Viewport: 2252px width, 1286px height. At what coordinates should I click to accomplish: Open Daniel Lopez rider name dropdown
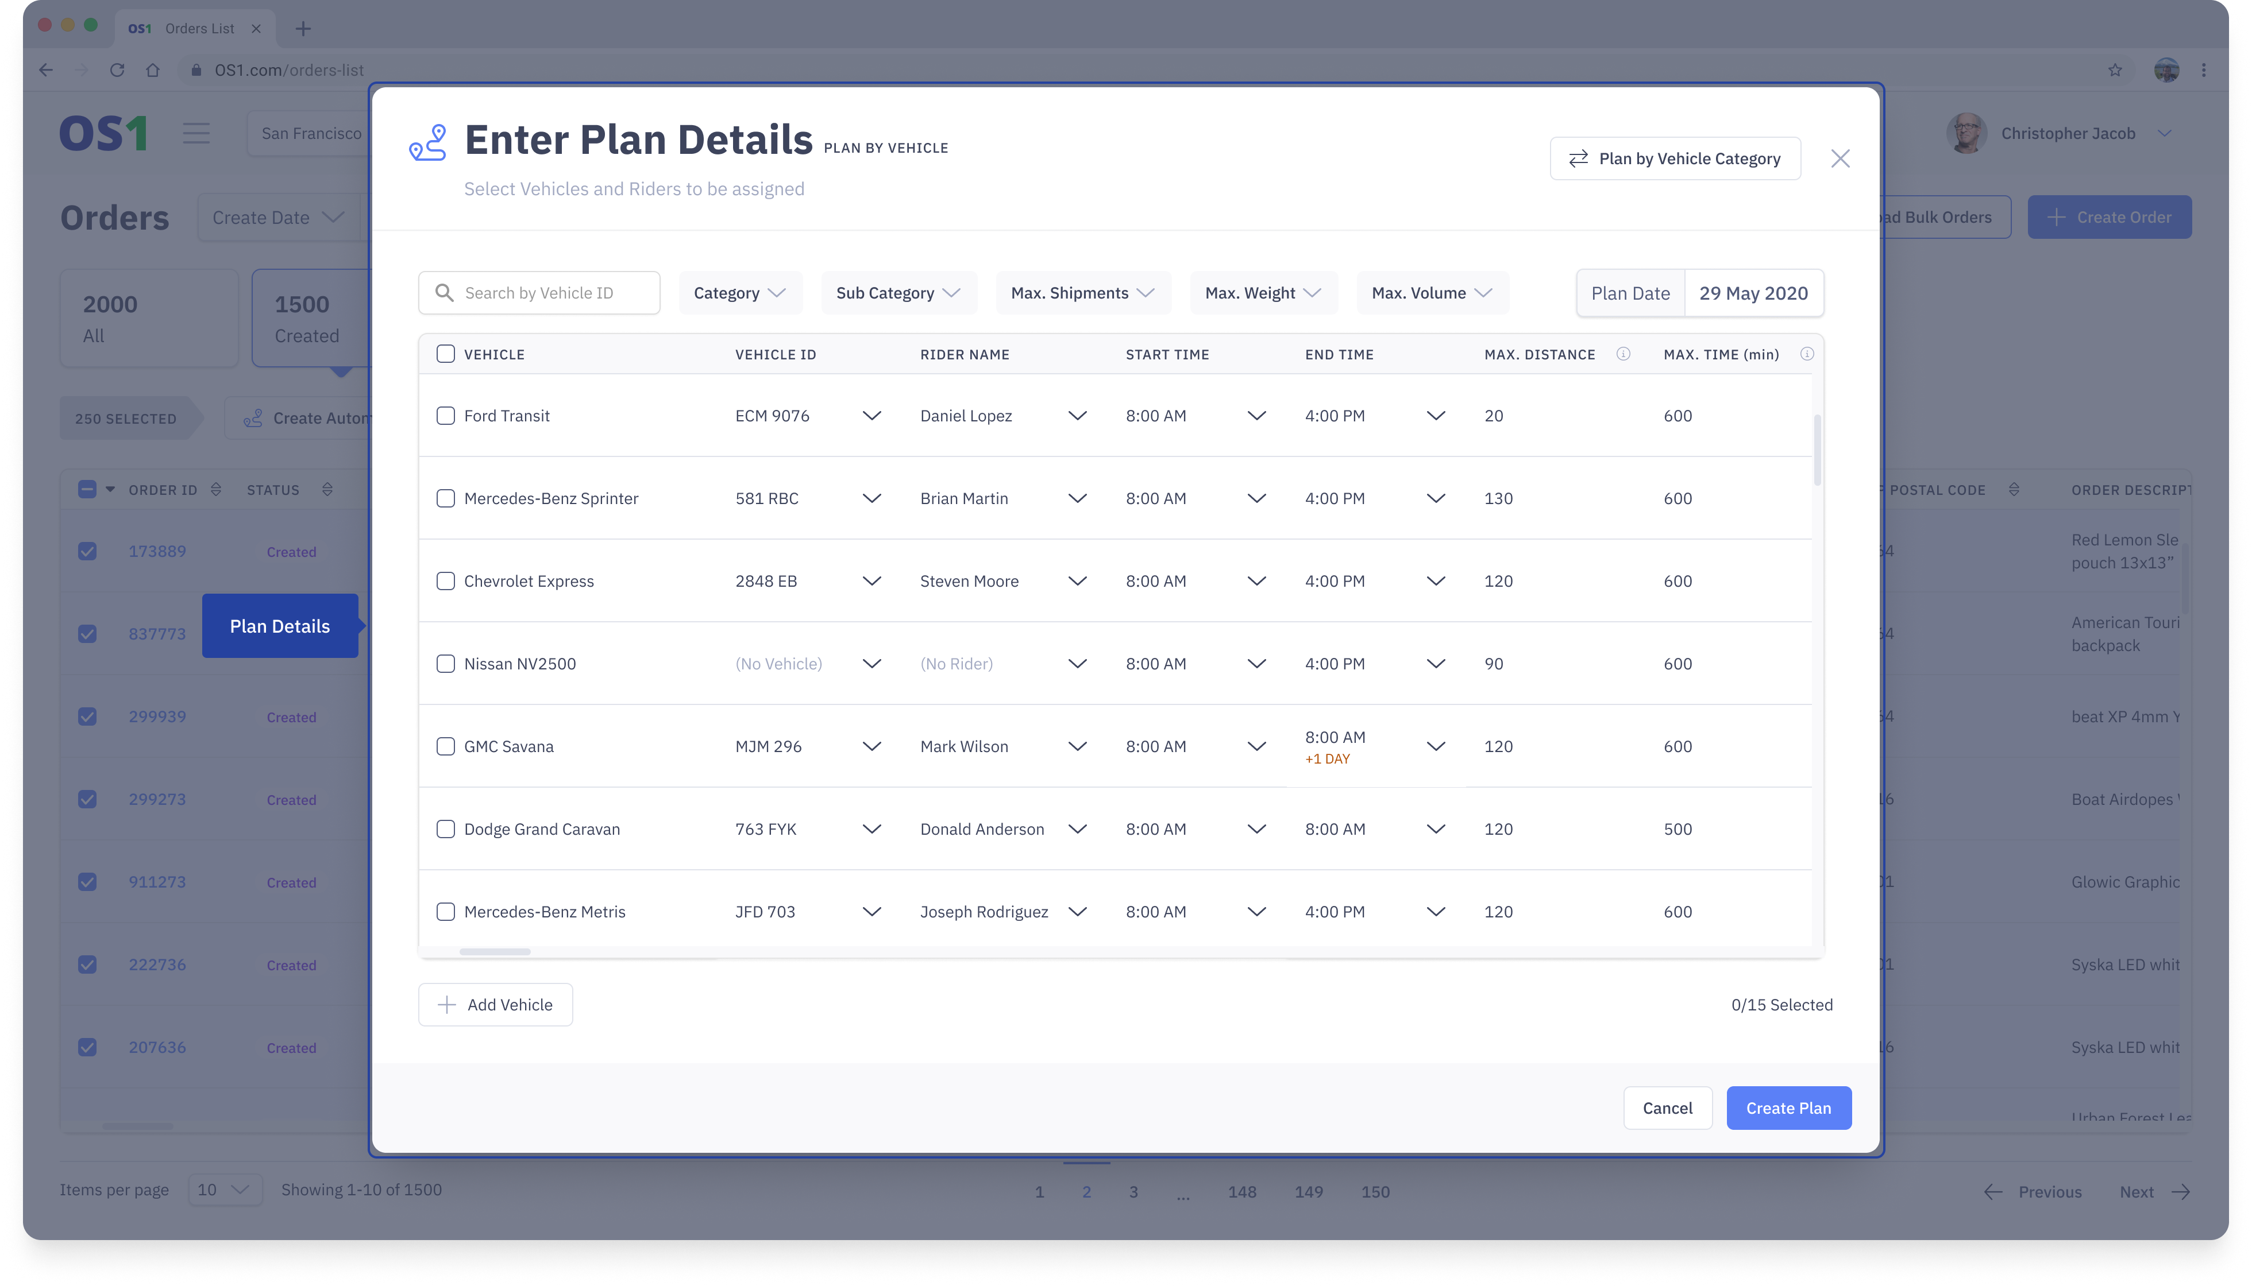[x=1077, y=416]
